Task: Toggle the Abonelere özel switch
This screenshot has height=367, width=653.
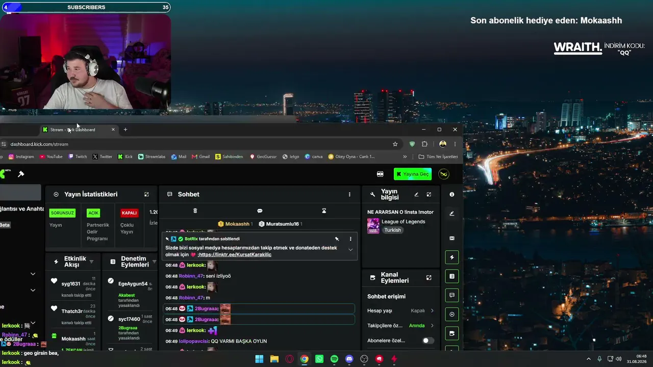Action: tap(428, 340)
